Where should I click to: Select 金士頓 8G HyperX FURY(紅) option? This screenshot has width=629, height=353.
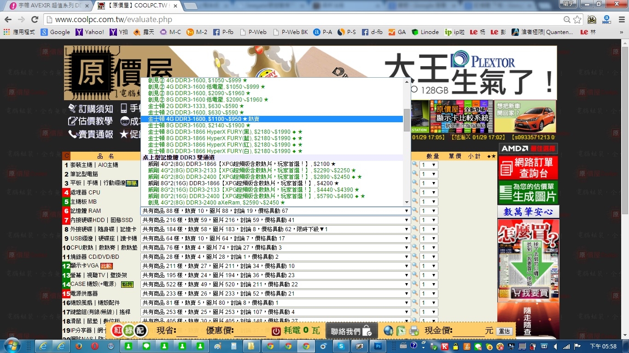click(272, 145)
